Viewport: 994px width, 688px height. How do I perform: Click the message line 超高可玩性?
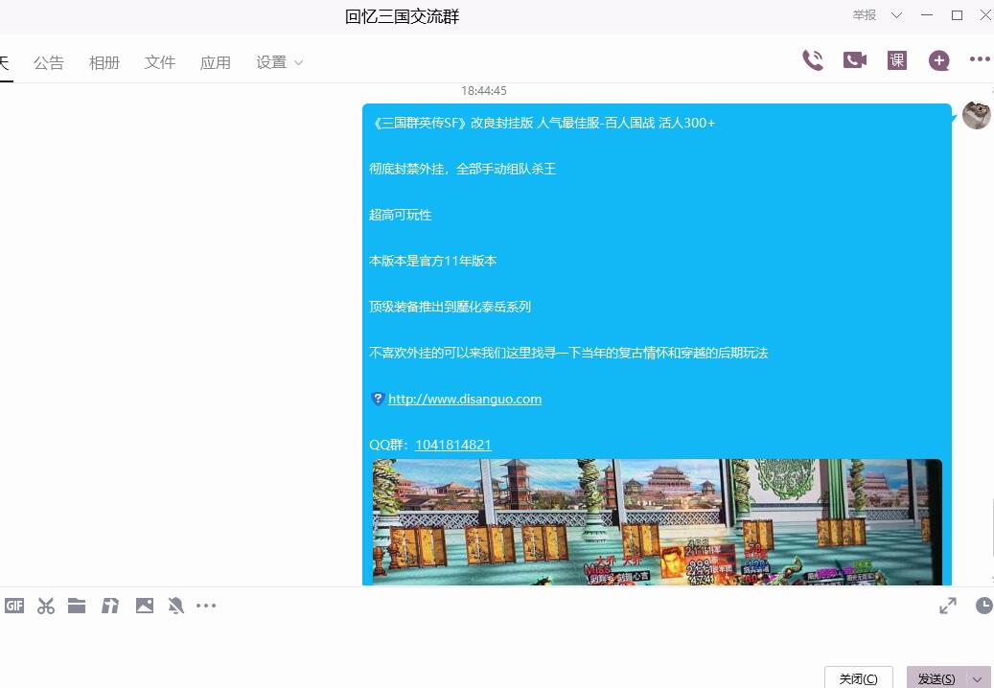coord(400,215)
